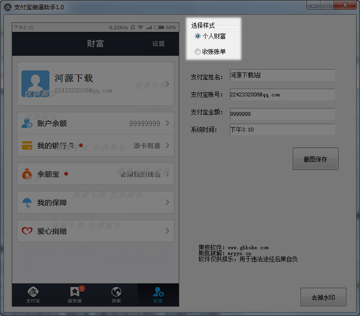Select the 个人财富 style radio button

click(197, 36)
